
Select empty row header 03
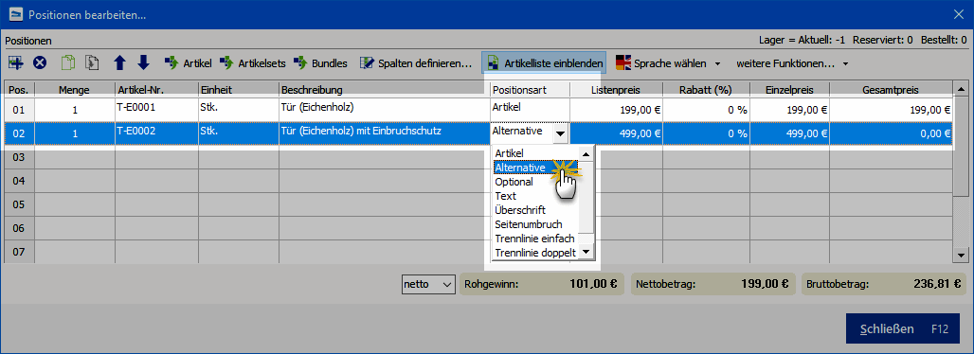(19, 157)
